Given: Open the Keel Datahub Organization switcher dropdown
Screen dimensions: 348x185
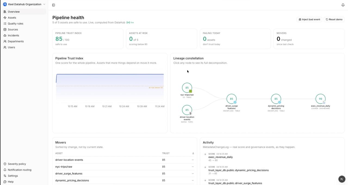Looking at the screenshot, I should pos(24,4).
